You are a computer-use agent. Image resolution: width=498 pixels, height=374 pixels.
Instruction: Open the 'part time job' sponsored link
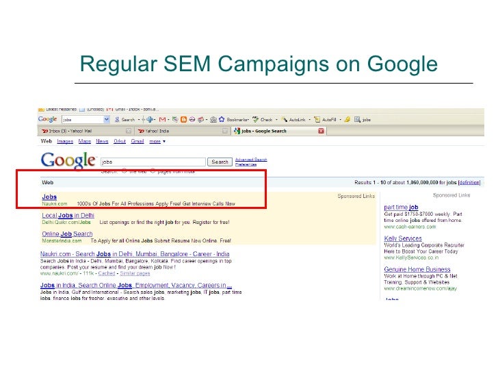pos(401,207)
